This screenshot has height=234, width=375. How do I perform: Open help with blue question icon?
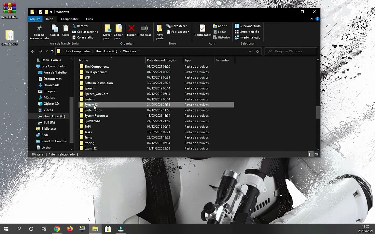[317, 19]
